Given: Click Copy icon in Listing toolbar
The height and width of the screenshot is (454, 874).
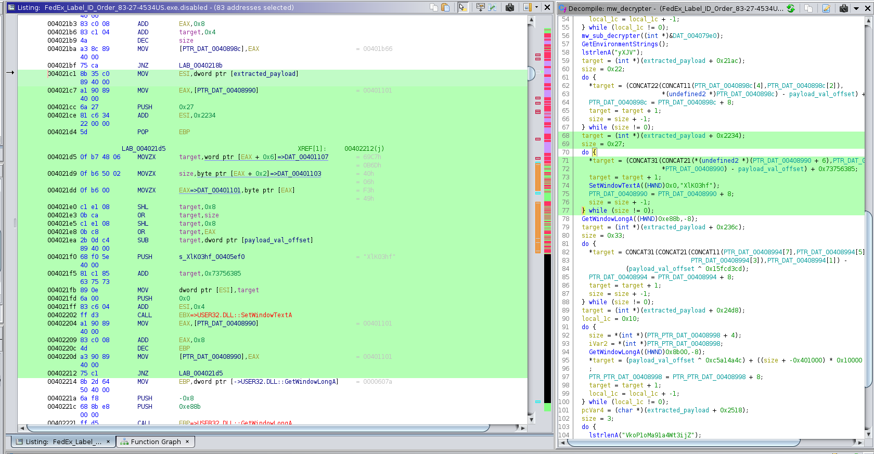Looking at the screenshot, I should (x=433, y=7).
